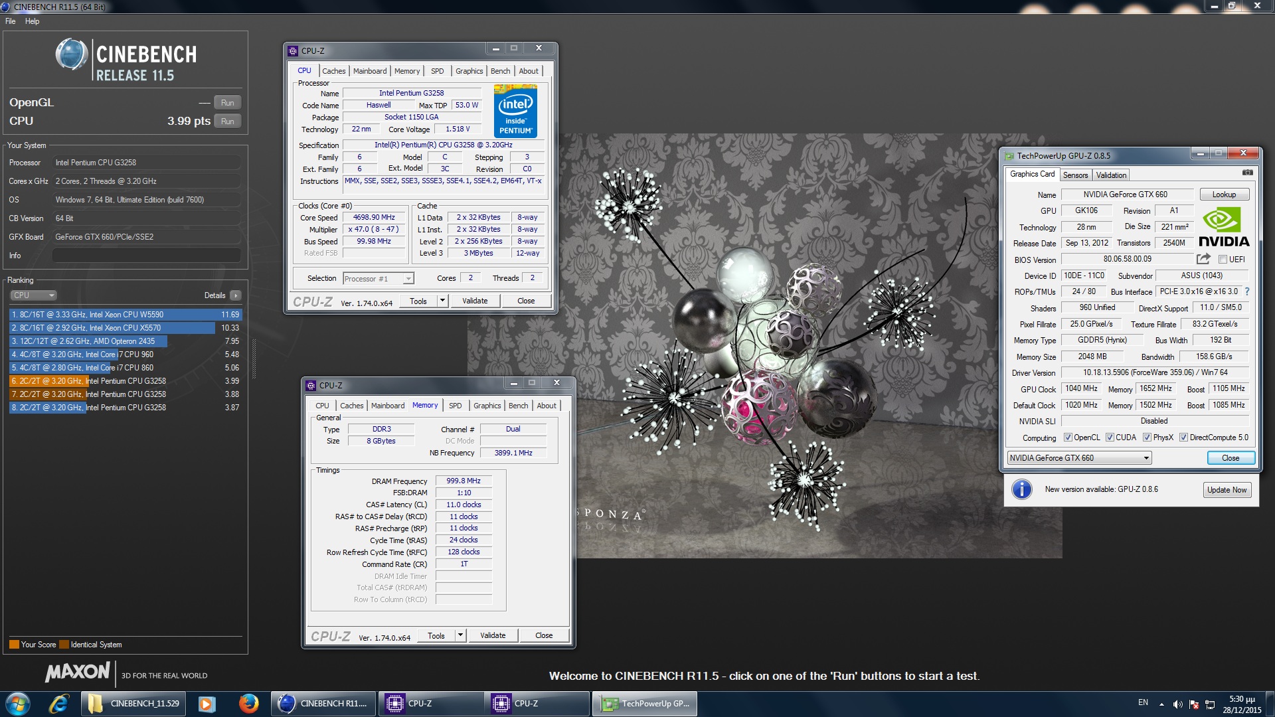Select ranking row Intel Core i7 CPU 960
Viewport: 1275px width, 717px height.
point(125,355)
